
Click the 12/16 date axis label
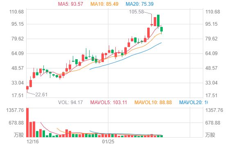click(33, 142)
